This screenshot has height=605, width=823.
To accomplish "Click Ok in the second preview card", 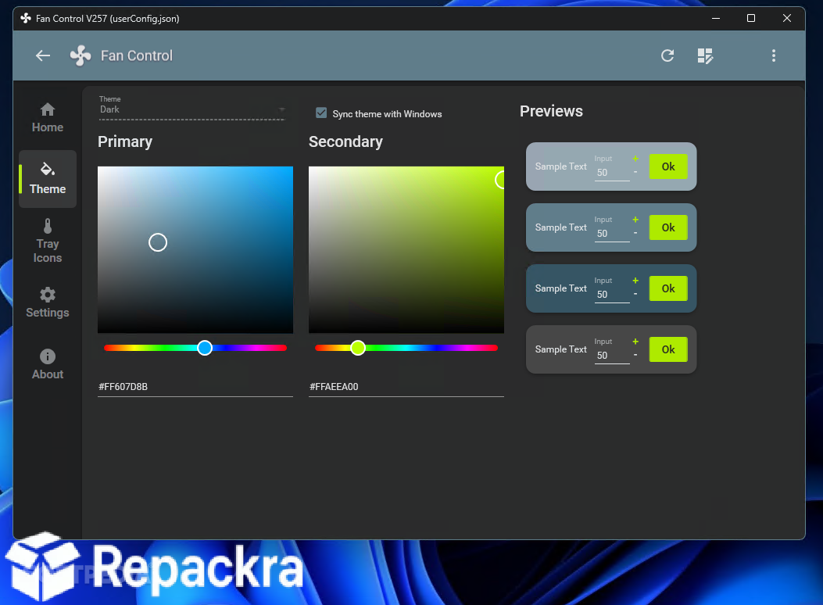I will (x=668, y=227).
